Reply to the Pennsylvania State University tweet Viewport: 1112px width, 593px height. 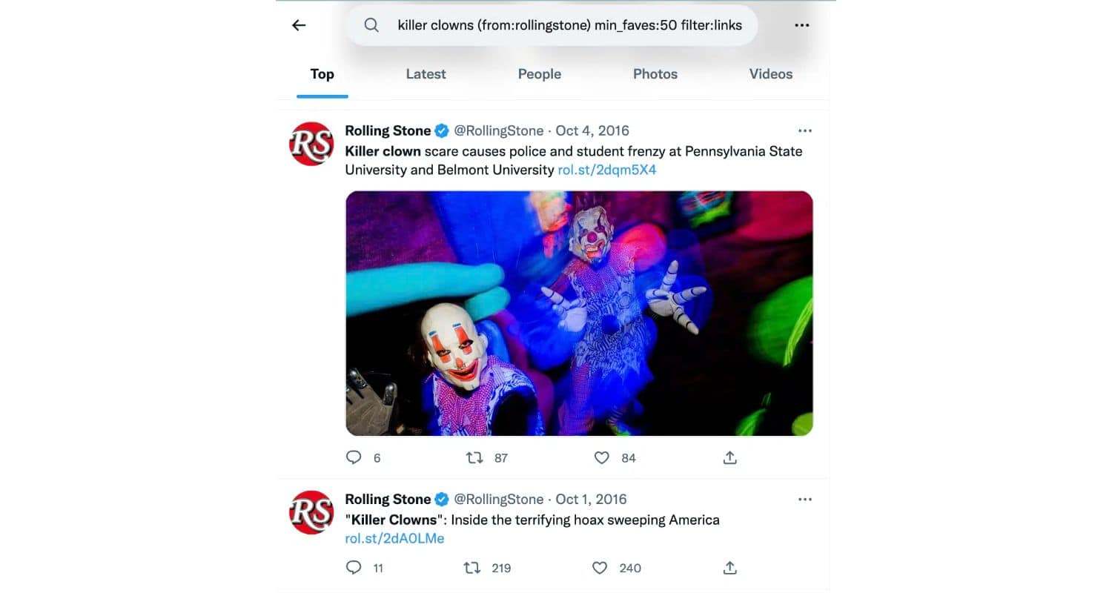(354, 457)
